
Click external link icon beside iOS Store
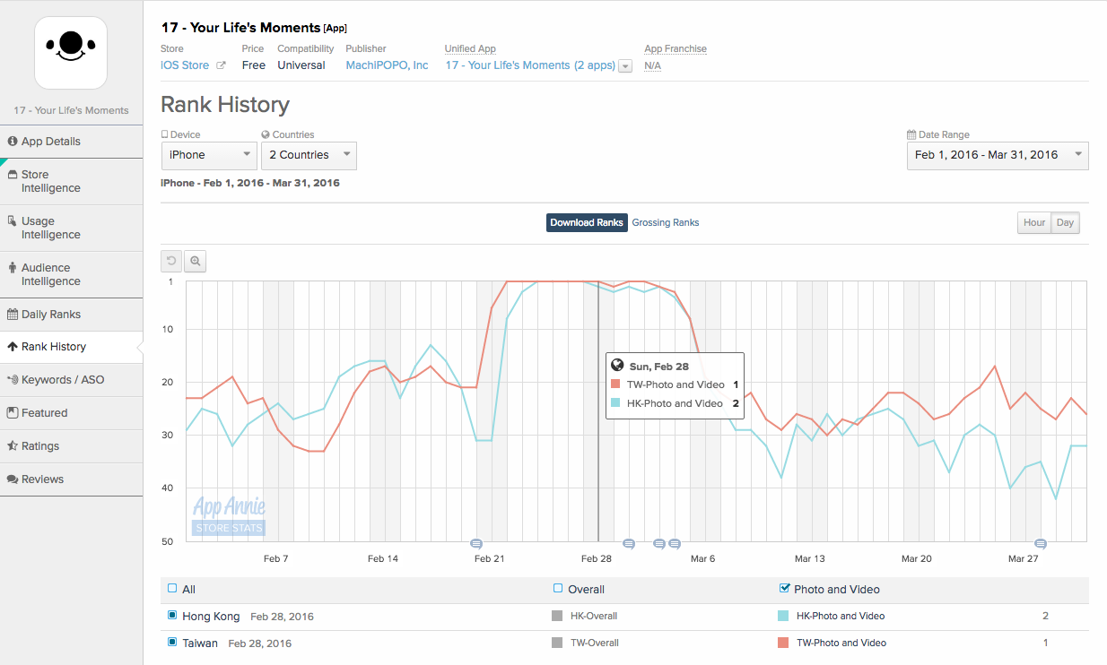221,65
